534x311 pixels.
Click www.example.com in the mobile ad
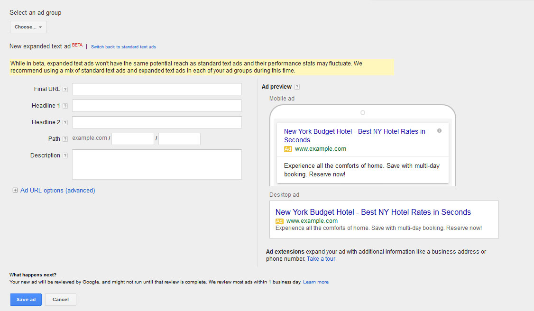tap(321, 149)
